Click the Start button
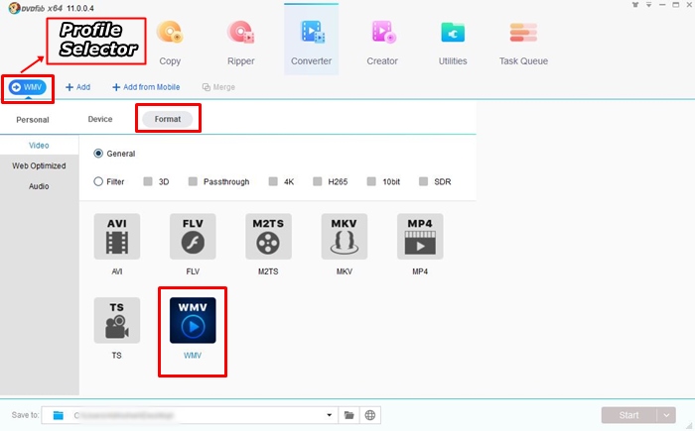Viewport: 695px width, 431px height. pos(628,415)
